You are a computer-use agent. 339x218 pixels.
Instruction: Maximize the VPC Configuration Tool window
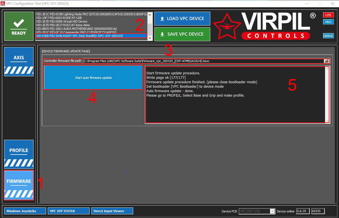coord(320,4)
